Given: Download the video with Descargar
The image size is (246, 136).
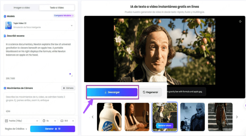Looking at the screenshot, I should pos(112,92).
